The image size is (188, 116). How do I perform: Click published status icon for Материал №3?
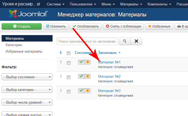(81, 91)
